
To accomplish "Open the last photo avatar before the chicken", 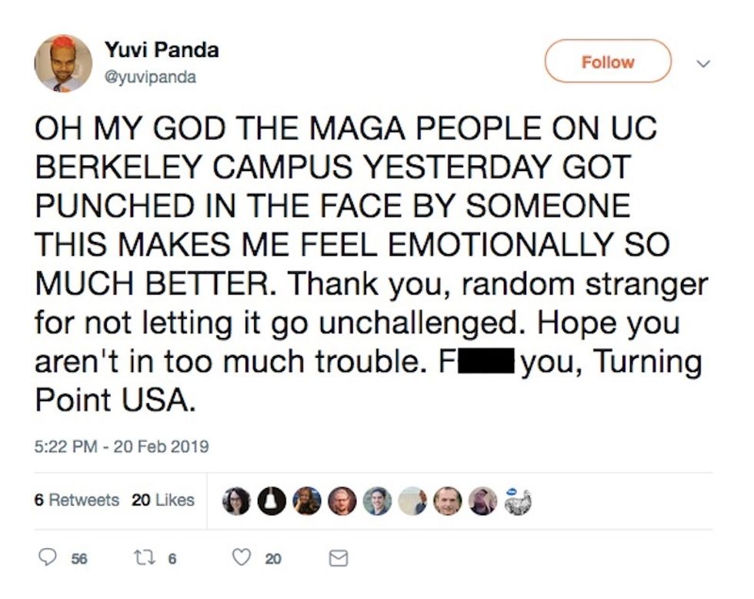I will (482, 500).
